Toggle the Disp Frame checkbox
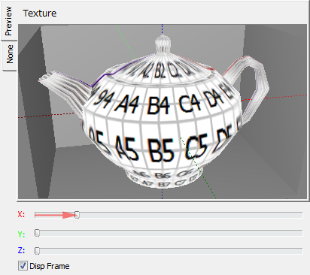Viewport: 310px width, 275px height. pos(23,266)
